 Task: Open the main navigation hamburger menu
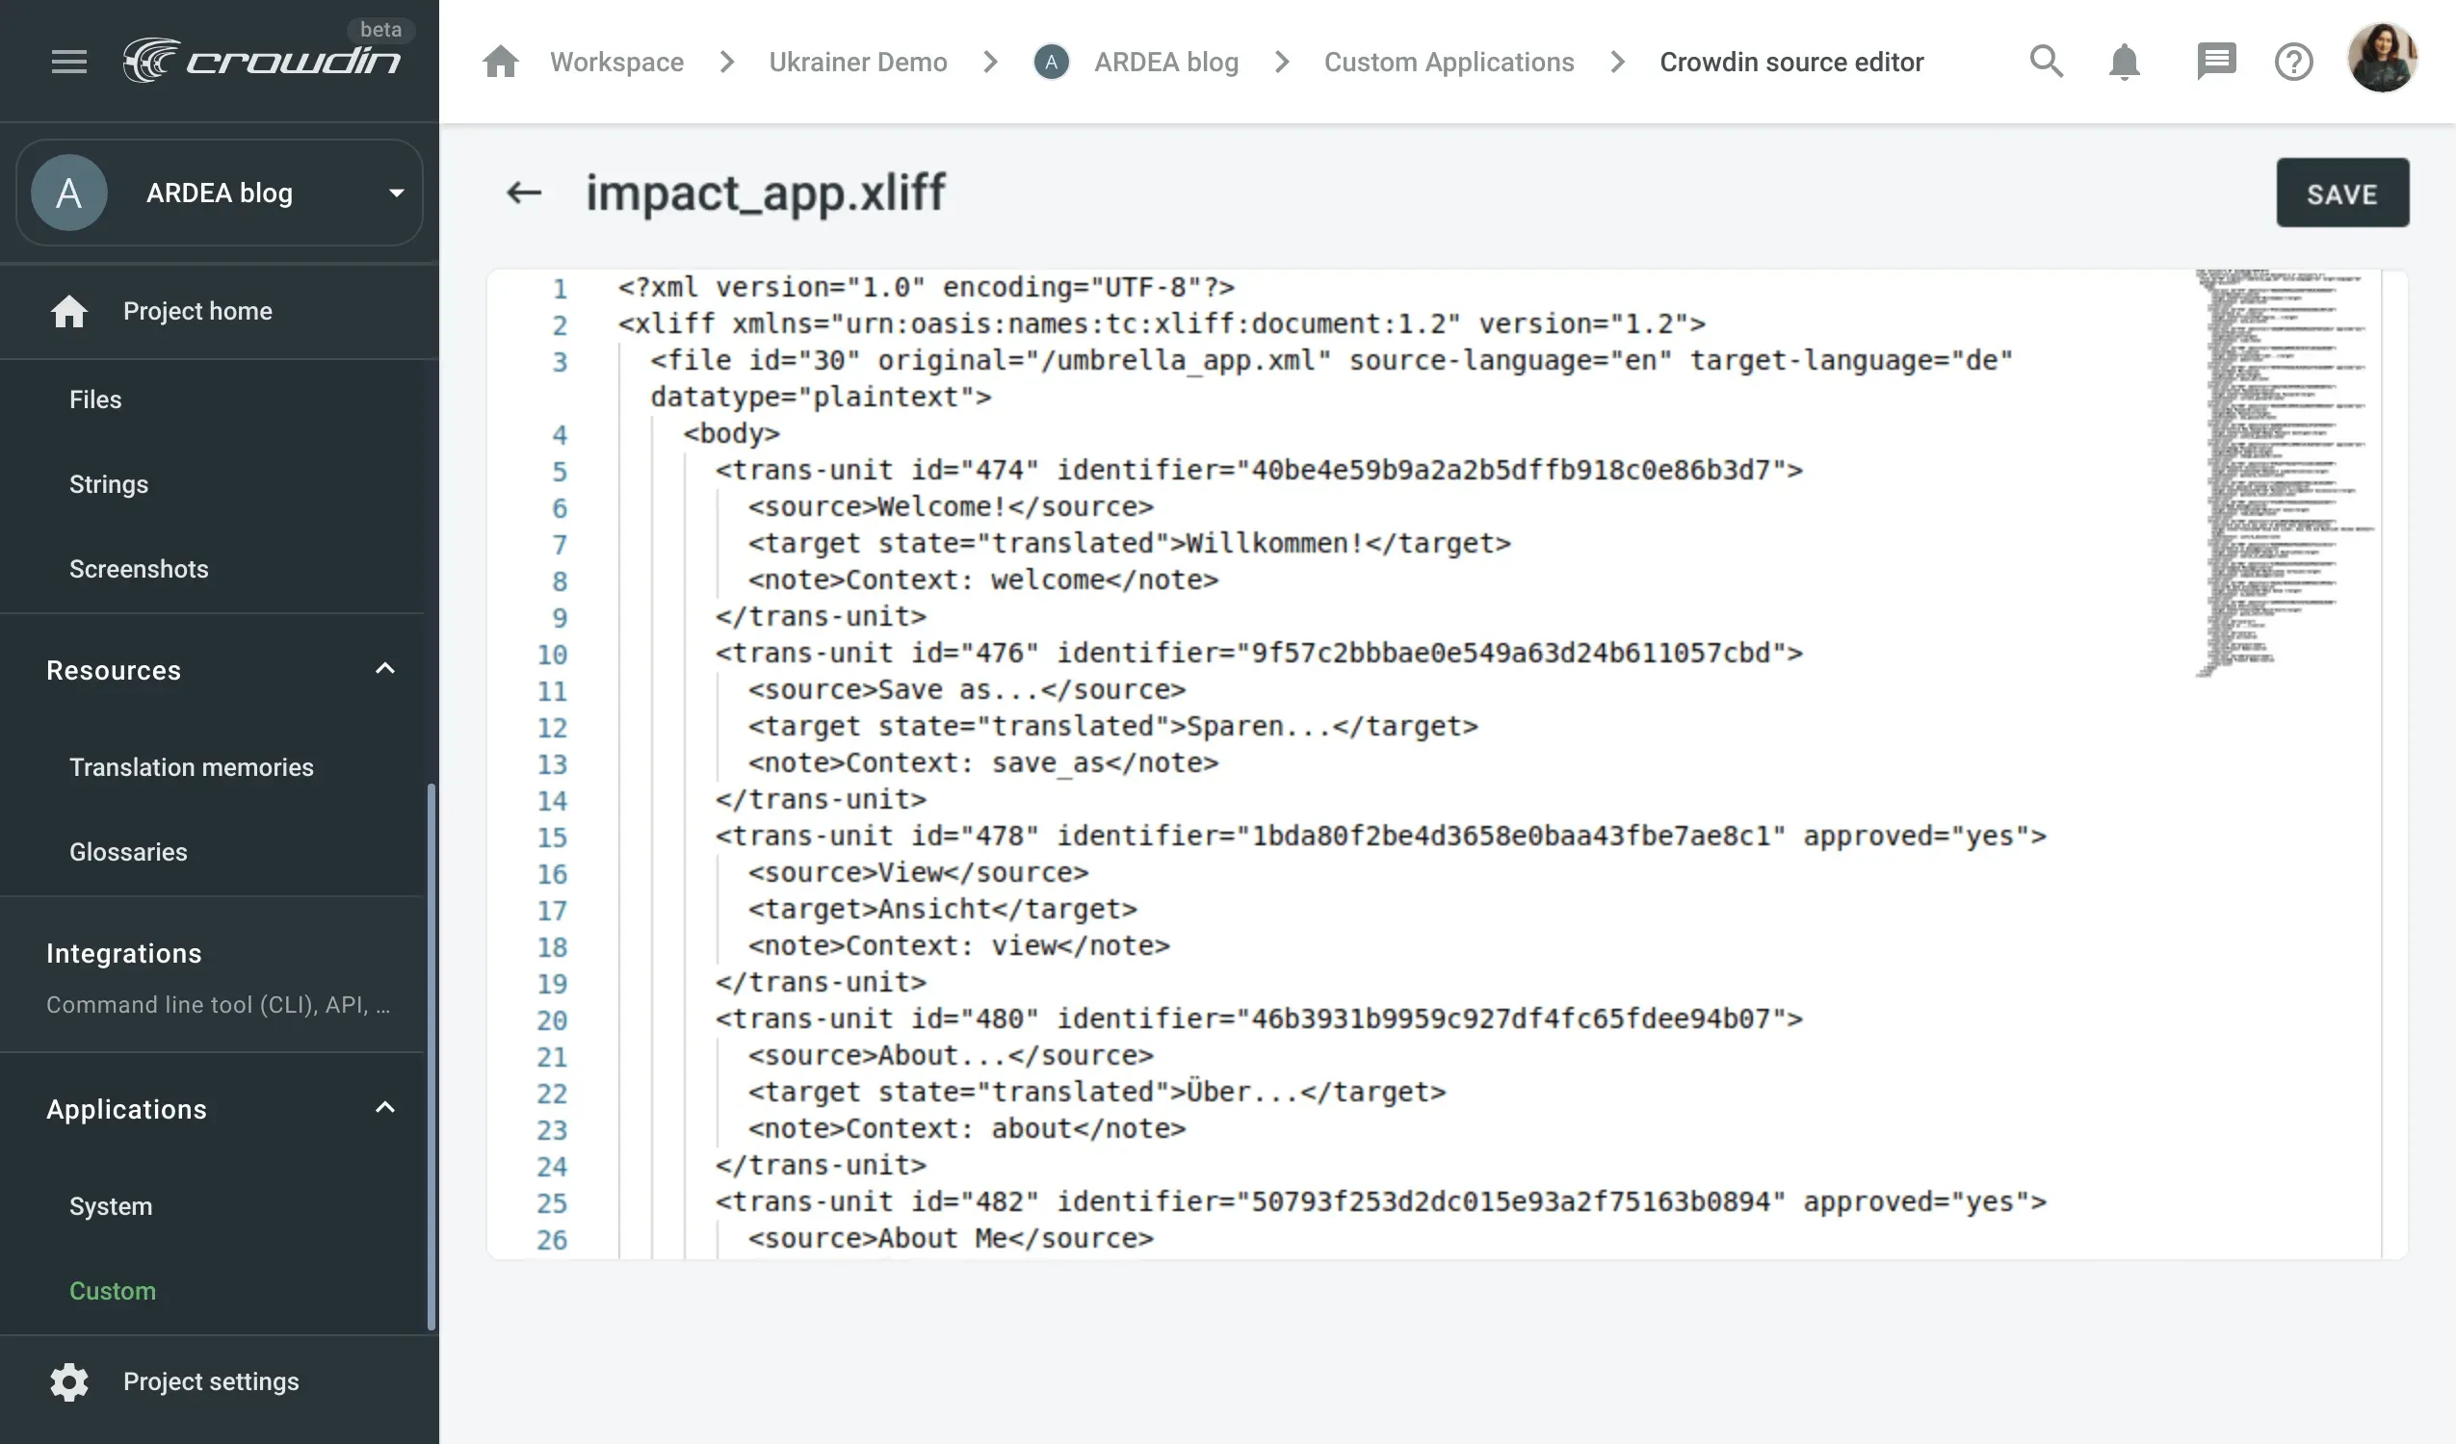tap(69, 62)
